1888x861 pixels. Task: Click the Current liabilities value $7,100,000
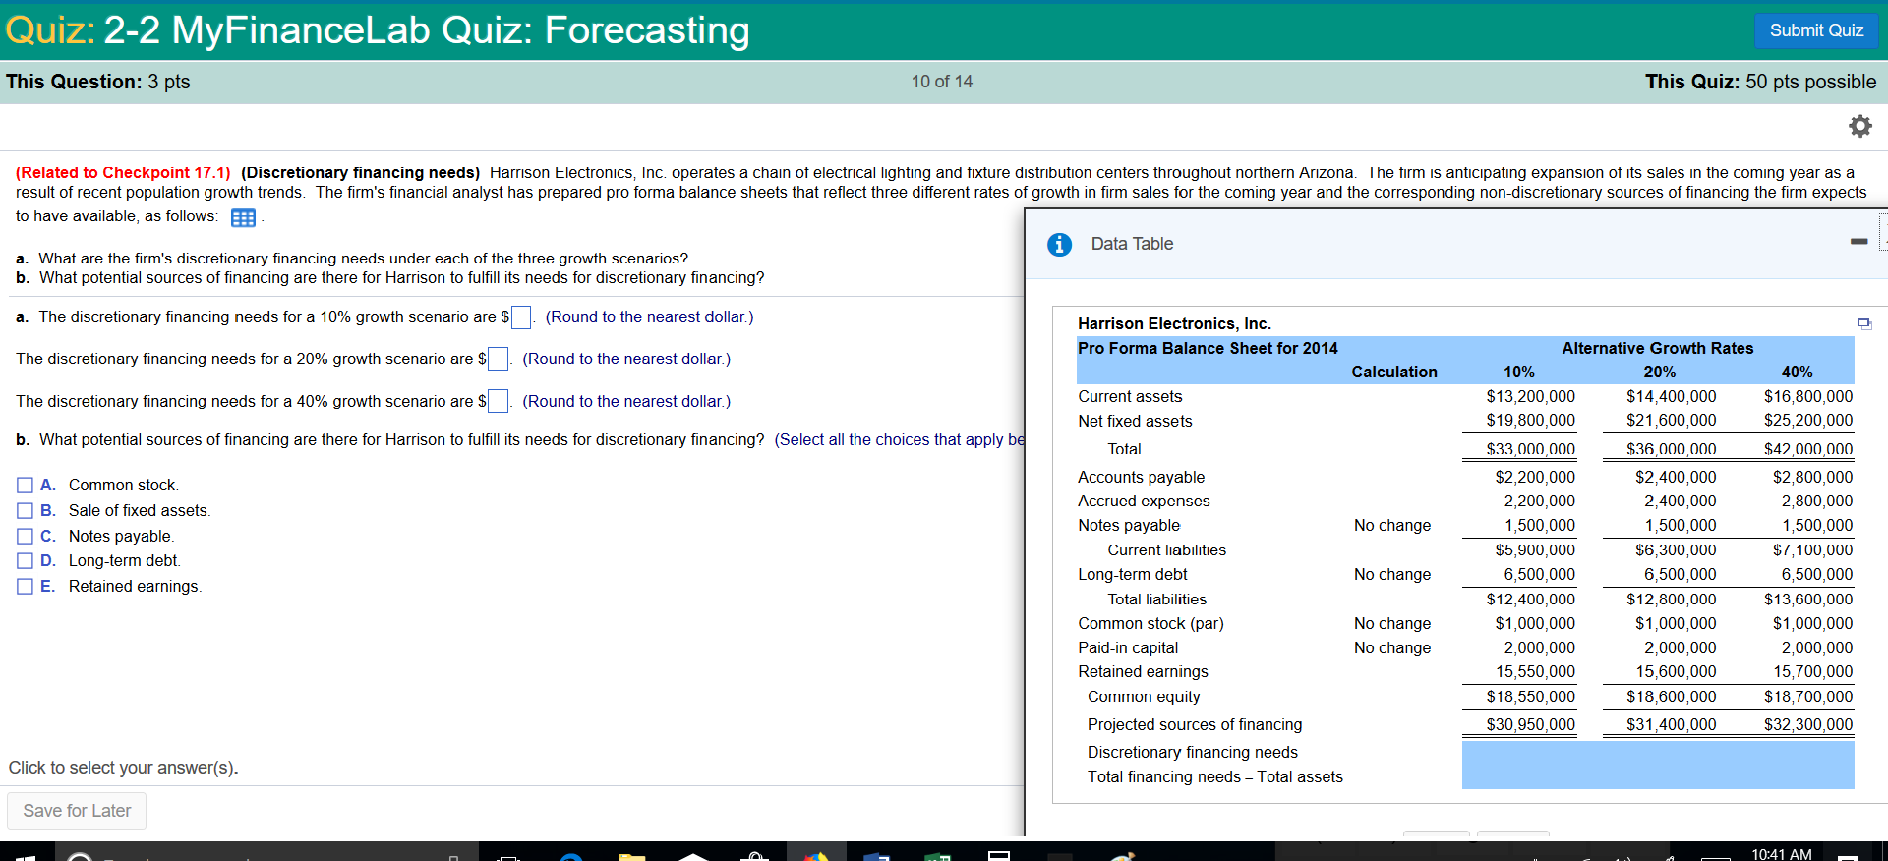coord(1812,550)
